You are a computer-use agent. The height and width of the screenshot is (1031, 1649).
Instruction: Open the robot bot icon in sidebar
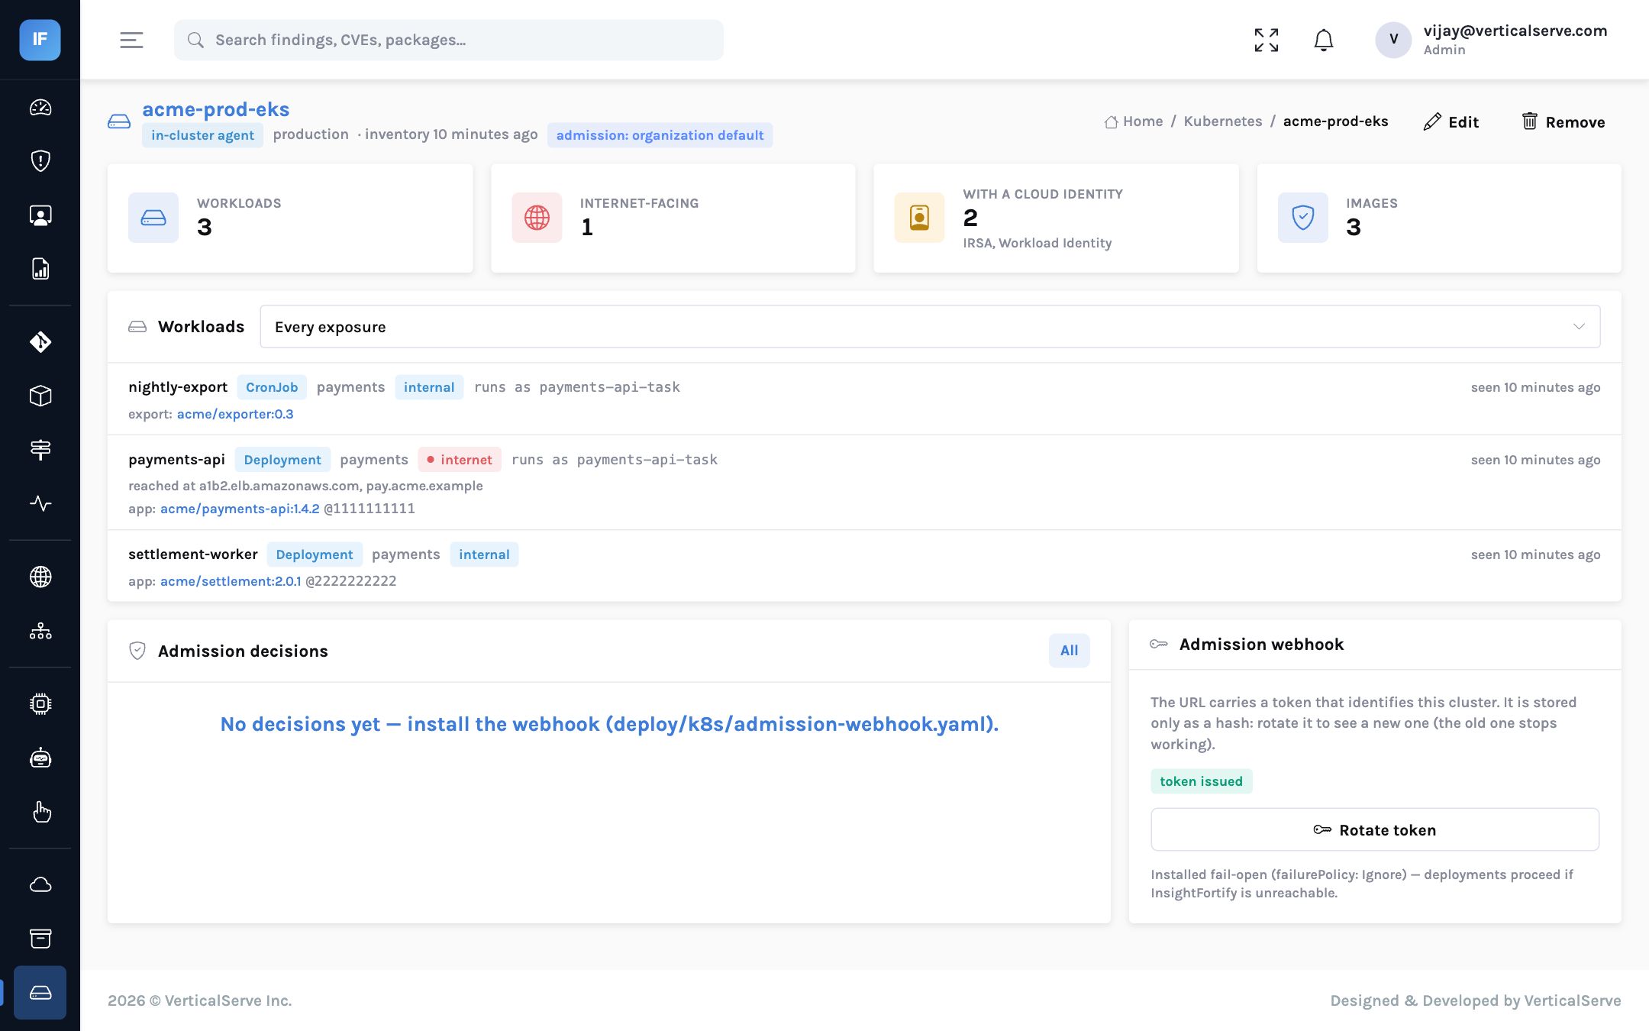pyautogui.click(x=40, y=758)
